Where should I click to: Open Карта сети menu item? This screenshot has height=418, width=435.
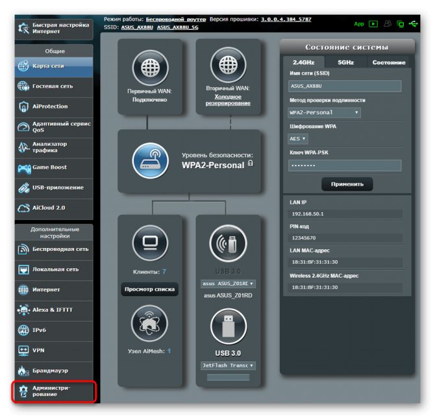point(54,67)
